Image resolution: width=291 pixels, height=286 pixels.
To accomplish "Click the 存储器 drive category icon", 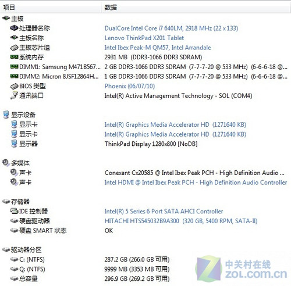I will (x=6, y=202).
